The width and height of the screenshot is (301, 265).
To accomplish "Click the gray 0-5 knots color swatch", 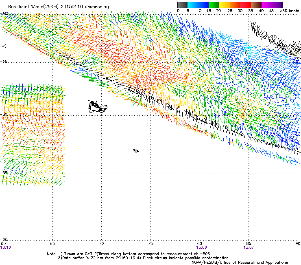I will point(182,5).
